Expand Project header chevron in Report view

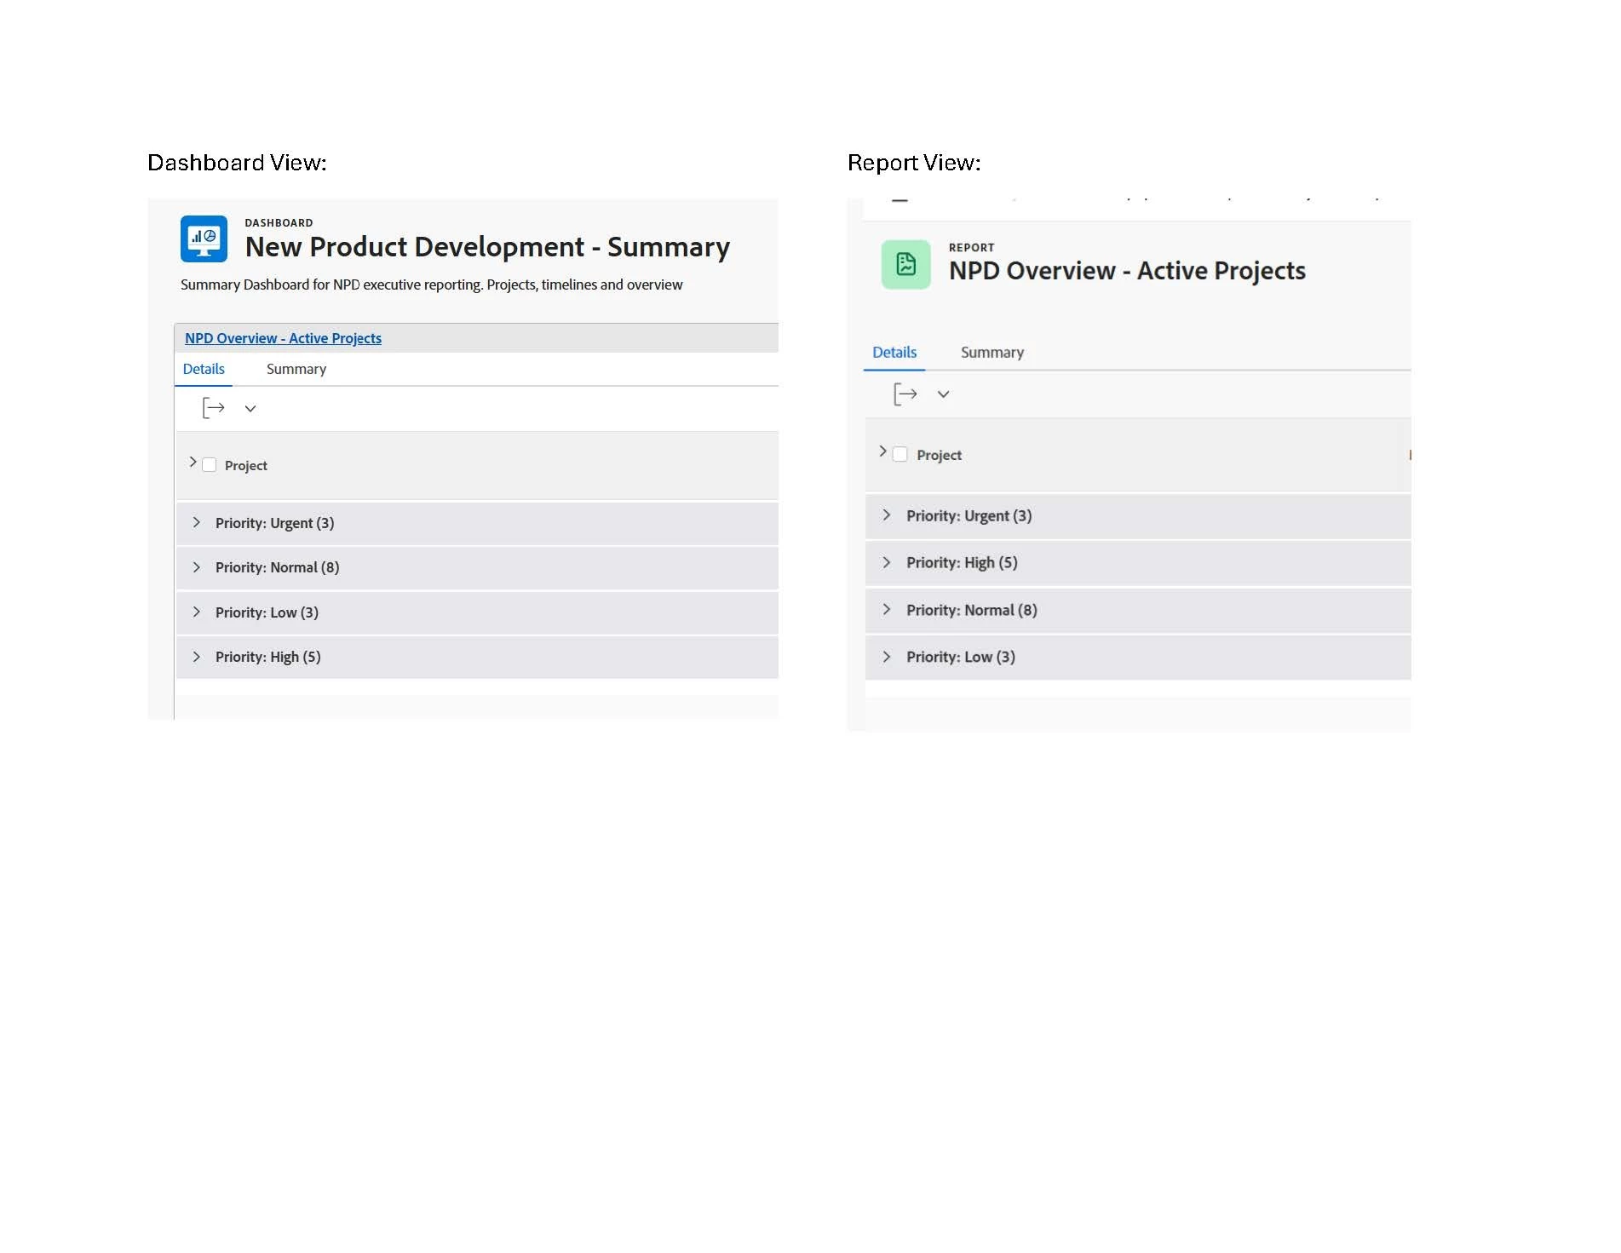[x=882, y=451]
